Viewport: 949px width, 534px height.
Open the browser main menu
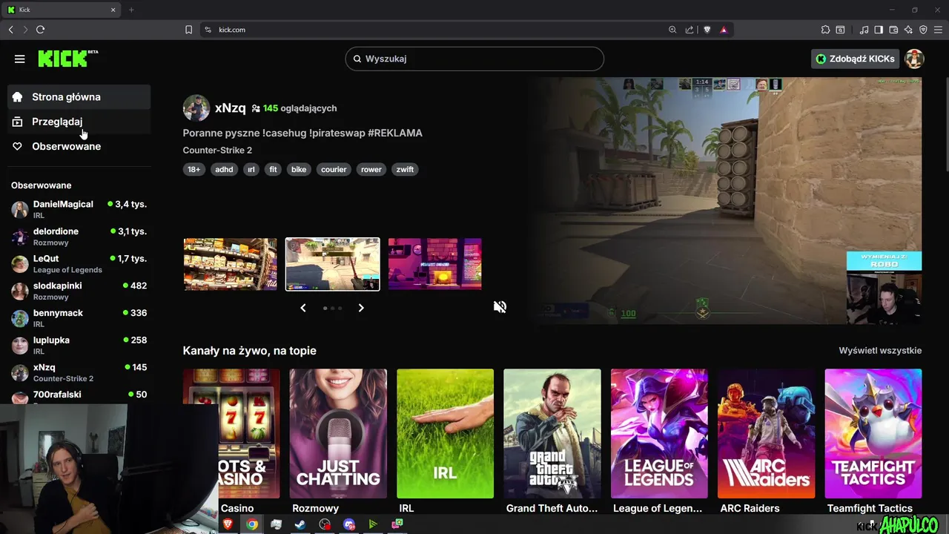click(938, 30)
